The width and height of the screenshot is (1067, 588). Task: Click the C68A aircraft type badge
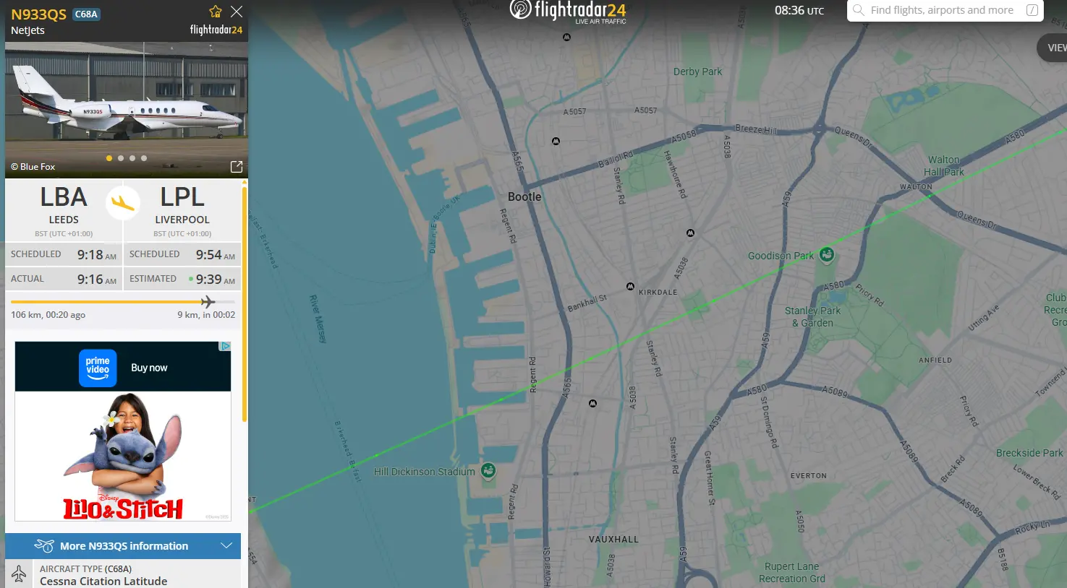(x=86, y=14)
